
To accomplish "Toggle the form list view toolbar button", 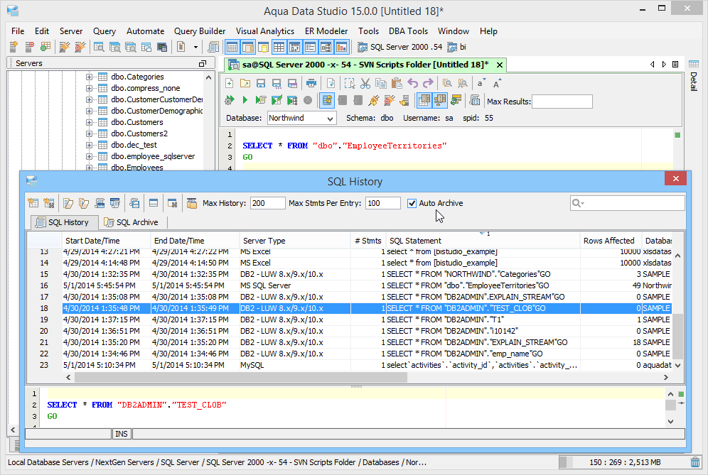I will 310,47.
